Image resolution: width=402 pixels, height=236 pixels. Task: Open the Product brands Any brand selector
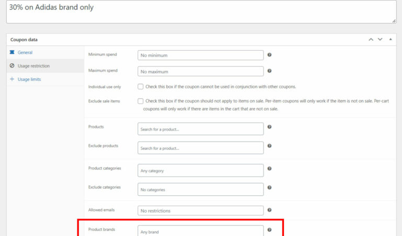pyautogui.click(x=200, y=231)
